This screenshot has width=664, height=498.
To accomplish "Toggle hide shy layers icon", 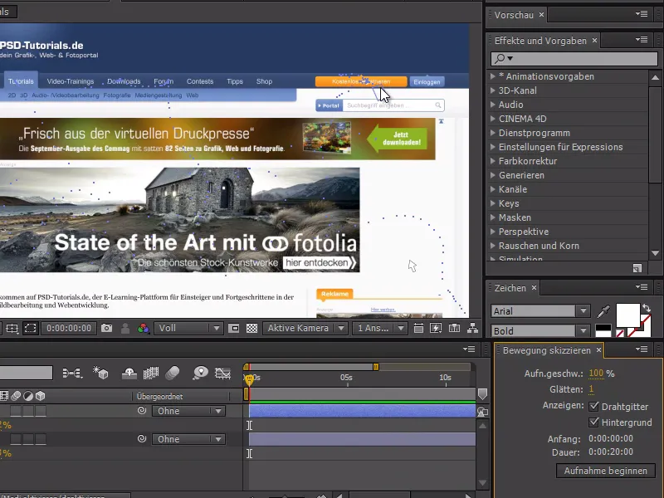I will [129, 373].
